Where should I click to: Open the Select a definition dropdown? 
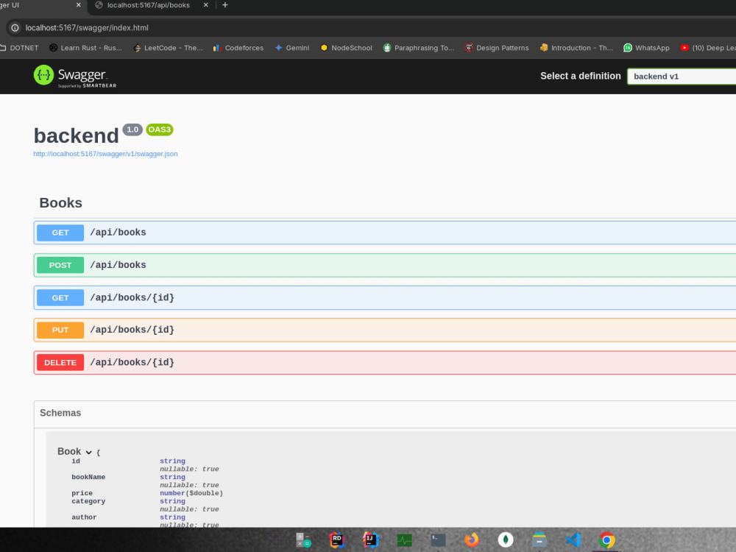pos(681,76)
